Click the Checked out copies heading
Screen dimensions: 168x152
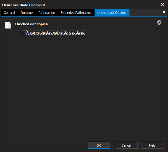pyautogui.click(x=31, y=24)
